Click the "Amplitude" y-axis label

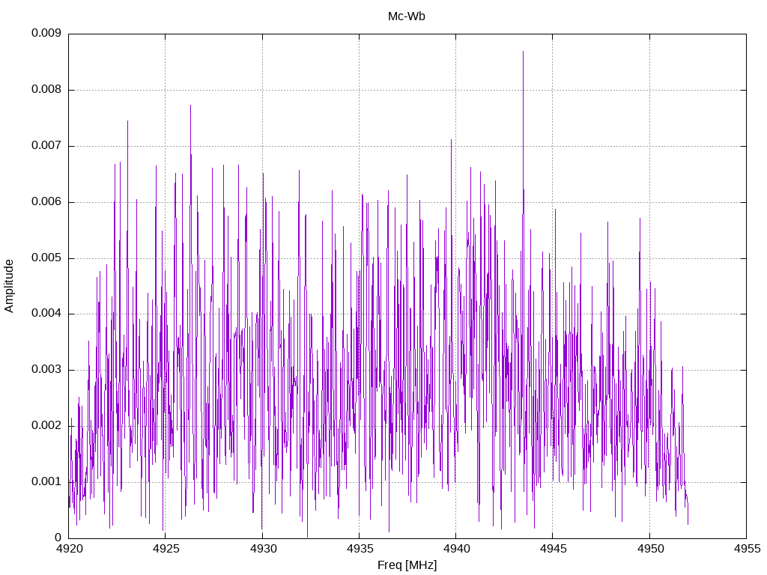click(x=9, y=286)
